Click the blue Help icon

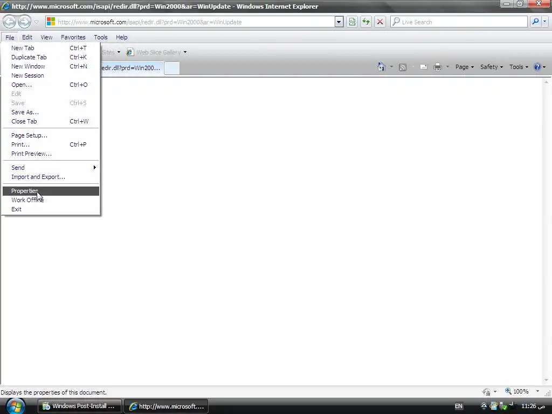pos(537,67)
